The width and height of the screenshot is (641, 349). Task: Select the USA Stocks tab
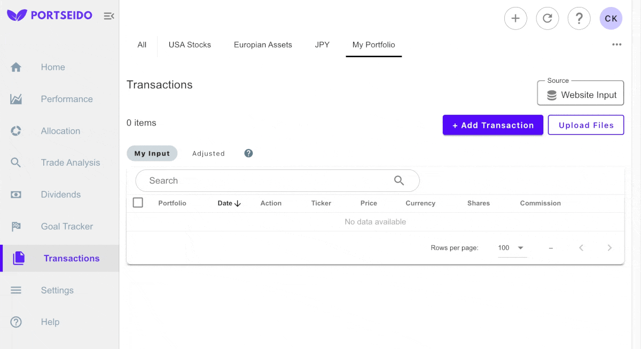tap(190, 45)
